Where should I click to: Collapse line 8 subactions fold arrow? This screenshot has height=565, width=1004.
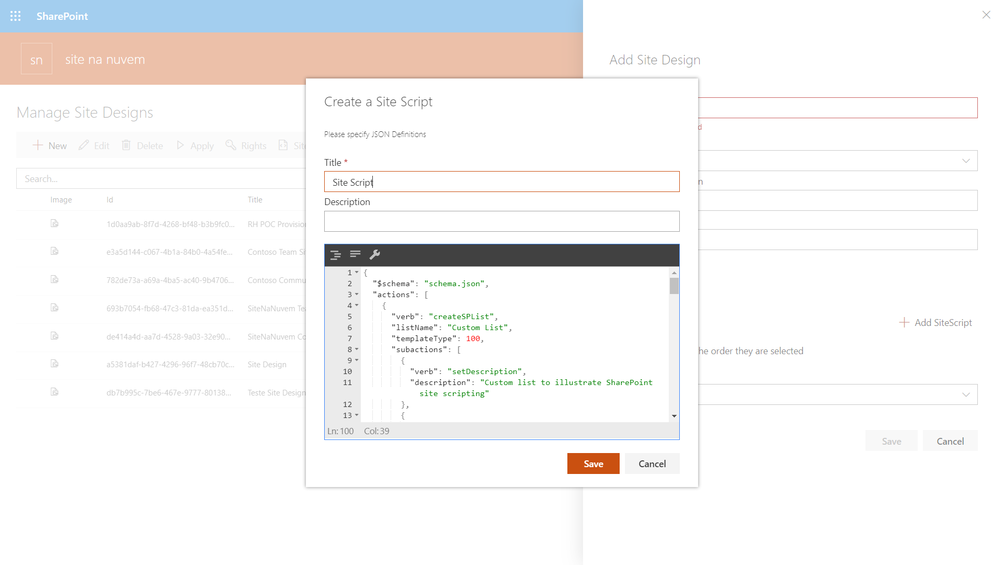(357, 349)
